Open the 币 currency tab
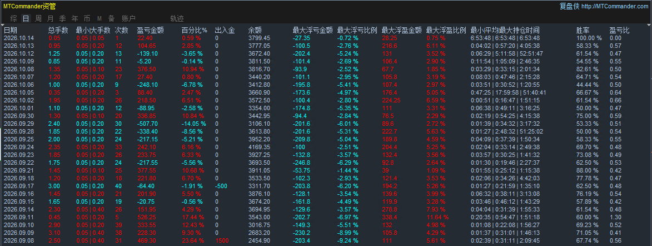 [x=87, y=18]
